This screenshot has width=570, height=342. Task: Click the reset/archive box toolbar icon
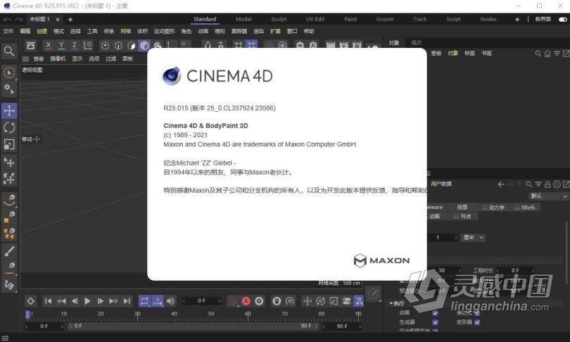[x=31, y=46]
